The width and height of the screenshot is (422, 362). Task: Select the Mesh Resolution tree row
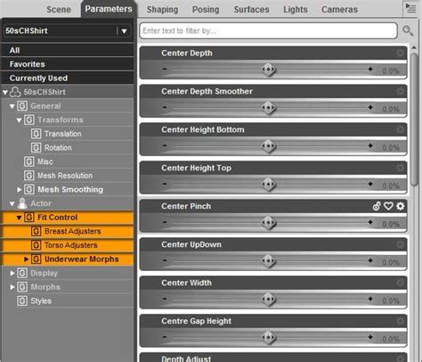(x=68, y=176)
